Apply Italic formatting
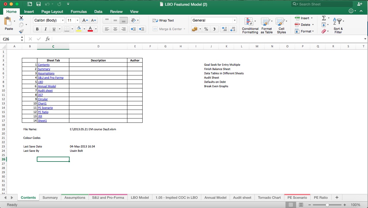This screenshot has width=368, height=208. 45,29
